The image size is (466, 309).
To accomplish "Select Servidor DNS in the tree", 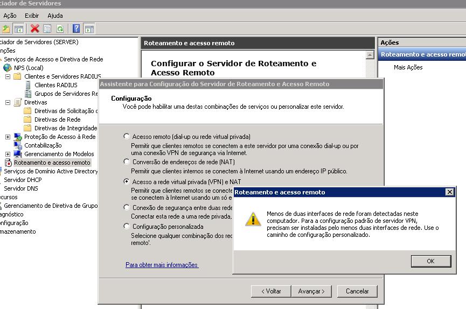I will (x=21, y=188).
